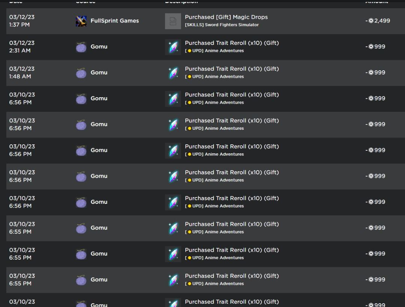Open Anime Adventures link in 2:31 AM row
The image size is (405, 307).
point(224,51)
